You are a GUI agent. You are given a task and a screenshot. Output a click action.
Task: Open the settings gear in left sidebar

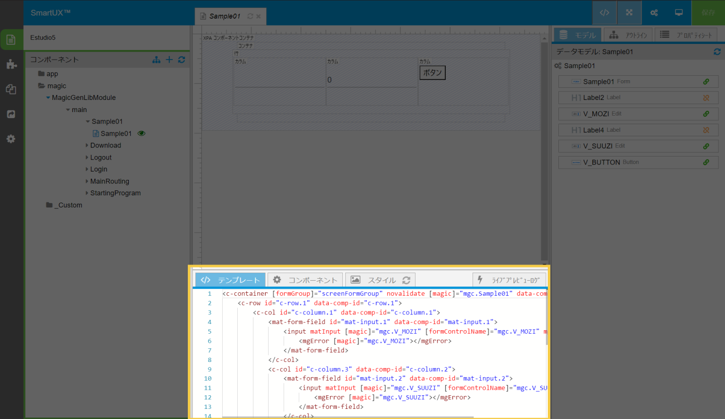[x=11, y=139]
